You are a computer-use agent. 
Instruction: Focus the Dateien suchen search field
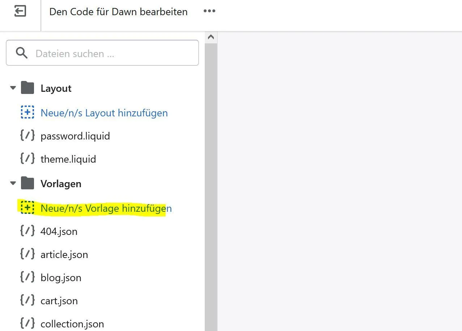pyautogui.click(x=102, y=53)
